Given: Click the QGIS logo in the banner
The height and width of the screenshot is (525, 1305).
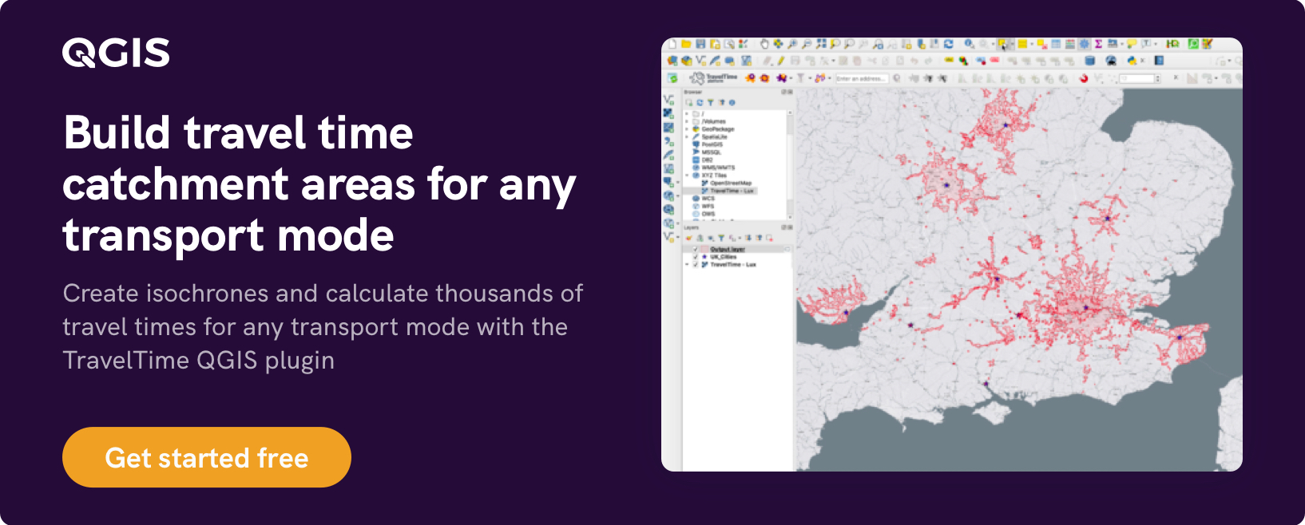Looking at the screenshot, I should [x=117, y=53].
